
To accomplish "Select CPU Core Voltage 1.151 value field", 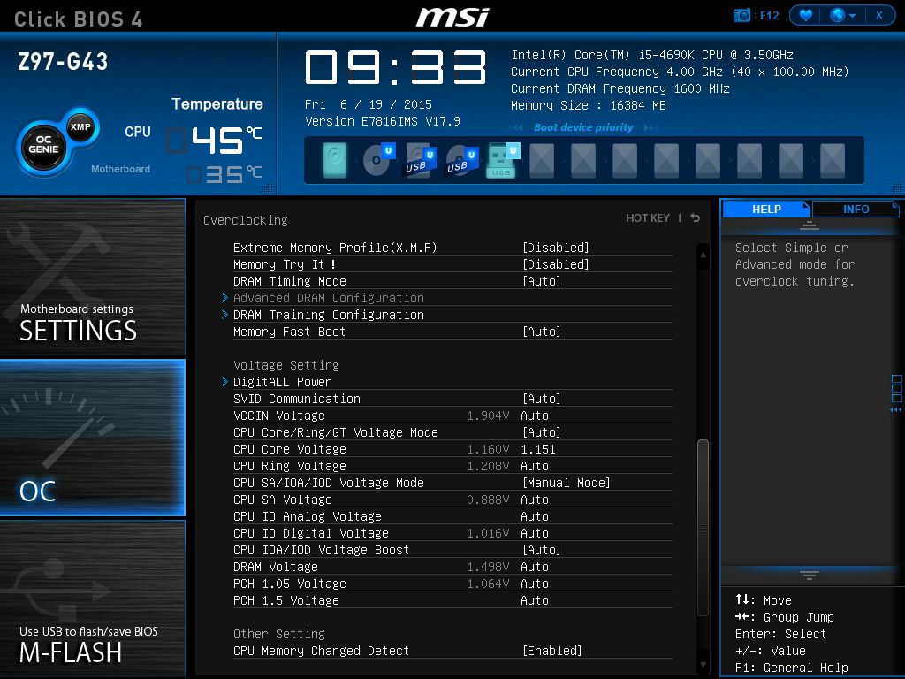I will click(538, 448).
